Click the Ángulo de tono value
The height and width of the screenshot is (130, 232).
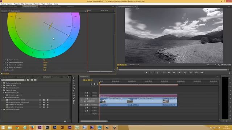(44, 60)
